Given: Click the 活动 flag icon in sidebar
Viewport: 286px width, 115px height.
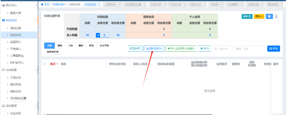Looking at the screenshot, I should pos(3,70).
